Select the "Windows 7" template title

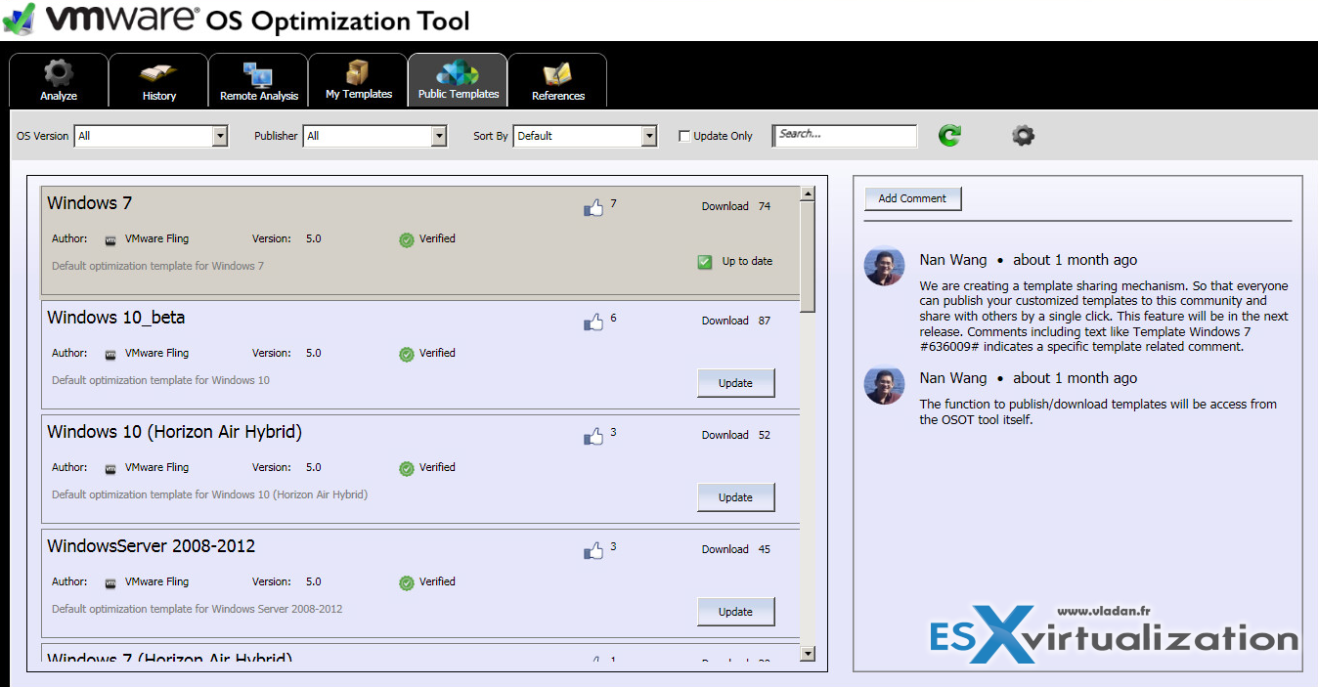(x=90, y=203)
